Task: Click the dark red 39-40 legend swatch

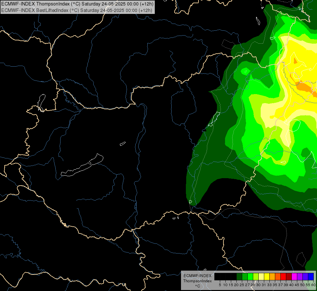Action: tap(289, 276)
